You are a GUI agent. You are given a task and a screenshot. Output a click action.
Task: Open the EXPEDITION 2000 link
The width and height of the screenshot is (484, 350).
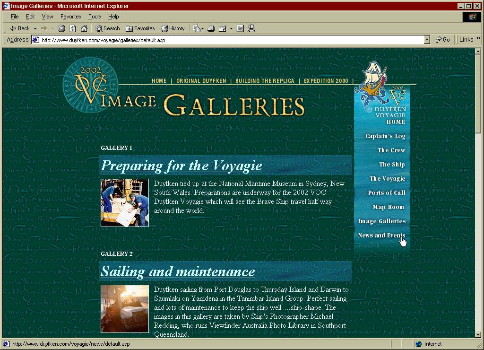pyautogui.click(x=326, y=81)
